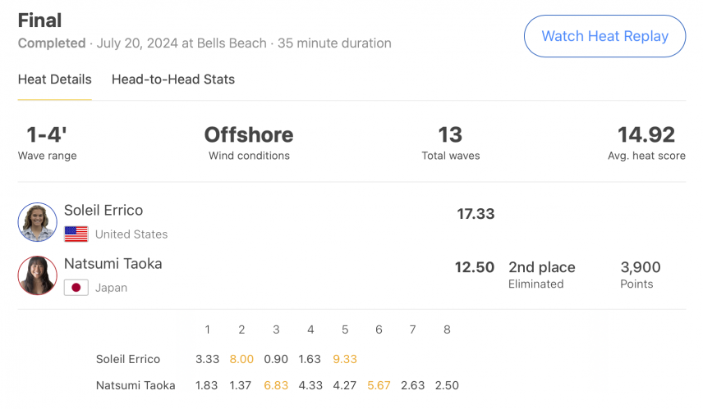The height and width of the screenshot is (409, 703).
Task: Open Soleil Errico's profile photo
Action: coord(37,222)
